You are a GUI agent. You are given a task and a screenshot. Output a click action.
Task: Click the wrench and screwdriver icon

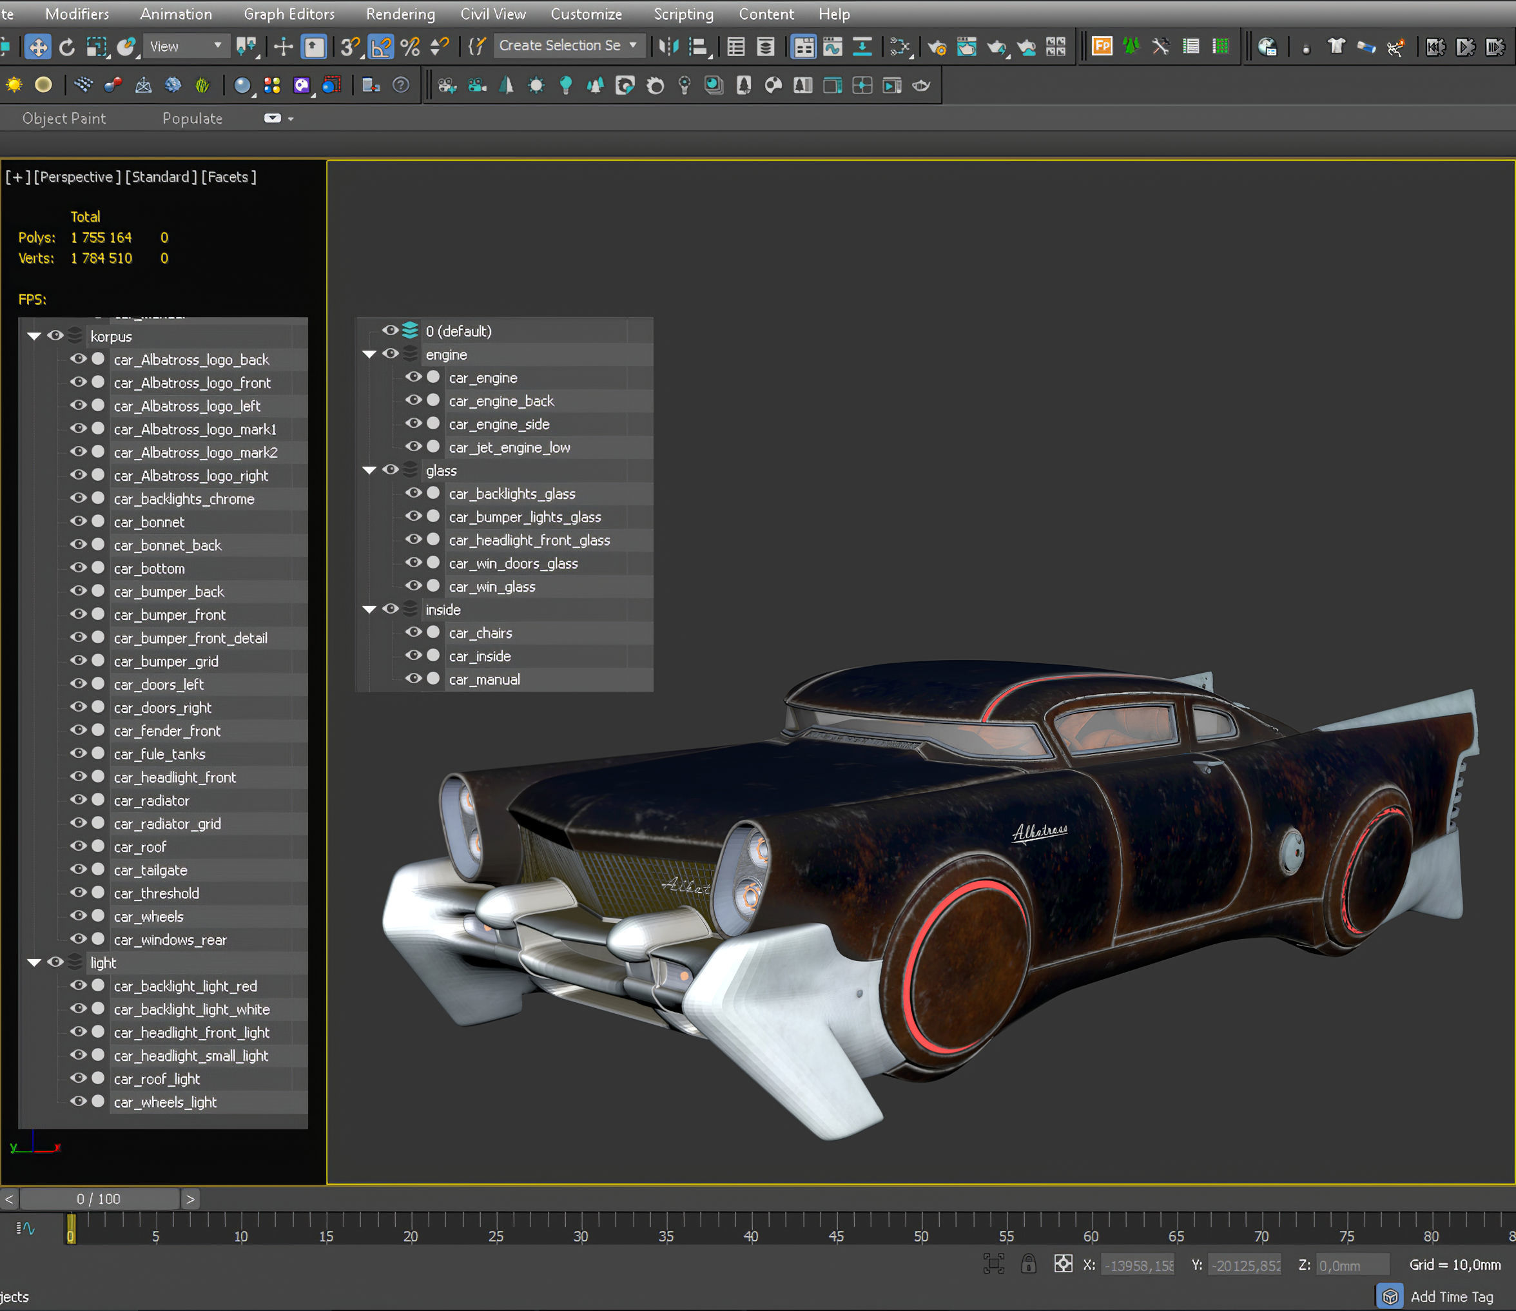[x=1160, y=47]
